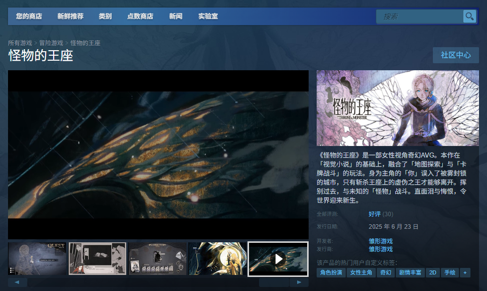Click the 手绘 user tag
Screen dimensions: 487x291
pos(449,272)
